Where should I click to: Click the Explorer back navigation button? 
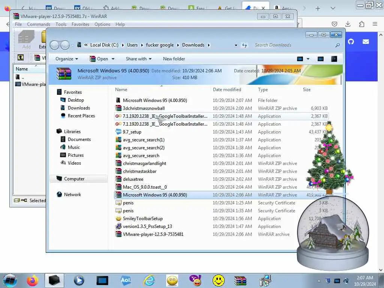pyautogui.click(x=54, y=45)
